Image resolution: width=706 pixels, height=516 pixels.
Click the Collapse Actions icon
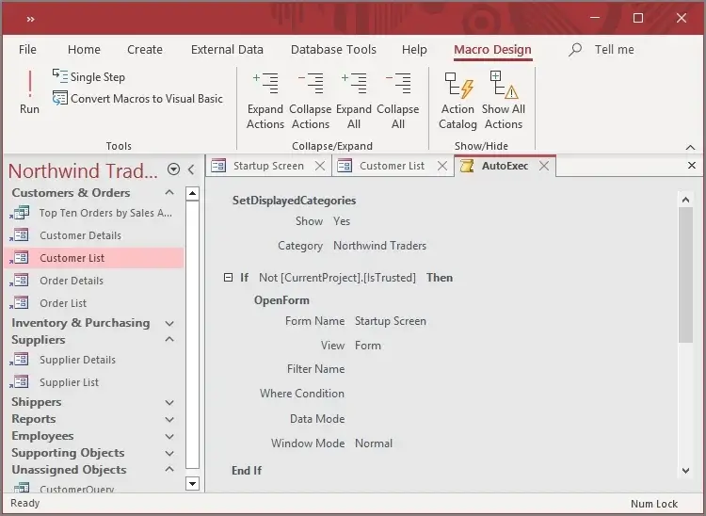[x=310, y=101]
